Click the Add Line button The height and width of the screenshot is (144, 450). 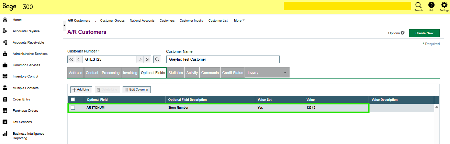click(81, 89)
